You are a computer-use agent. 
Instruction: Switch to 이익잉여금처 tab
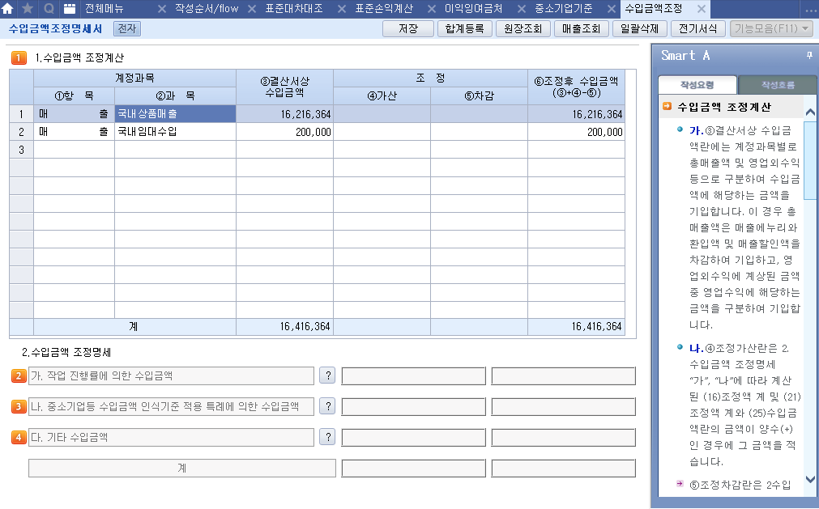click(474, 8)
